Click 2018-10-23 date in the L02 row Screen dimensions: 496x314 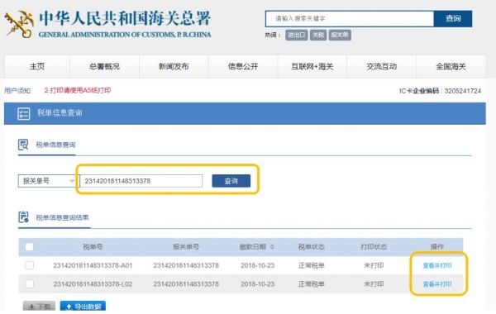point(257,284)
